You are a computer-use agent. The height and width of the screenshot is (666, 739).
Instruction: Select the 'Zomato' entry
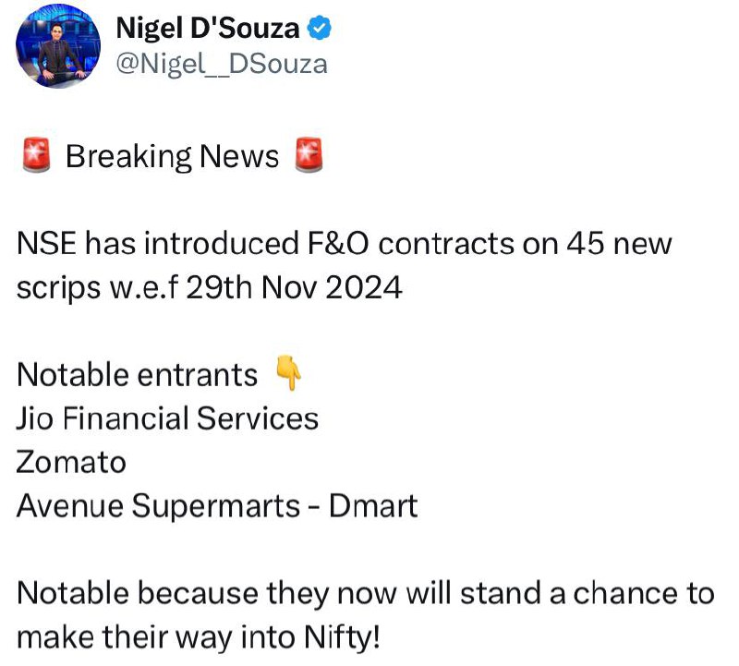(71, 463)
